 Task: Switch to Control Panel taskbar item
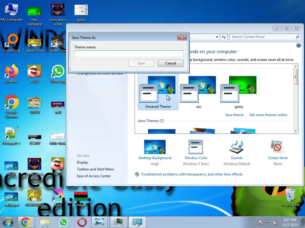click(137, 222)
